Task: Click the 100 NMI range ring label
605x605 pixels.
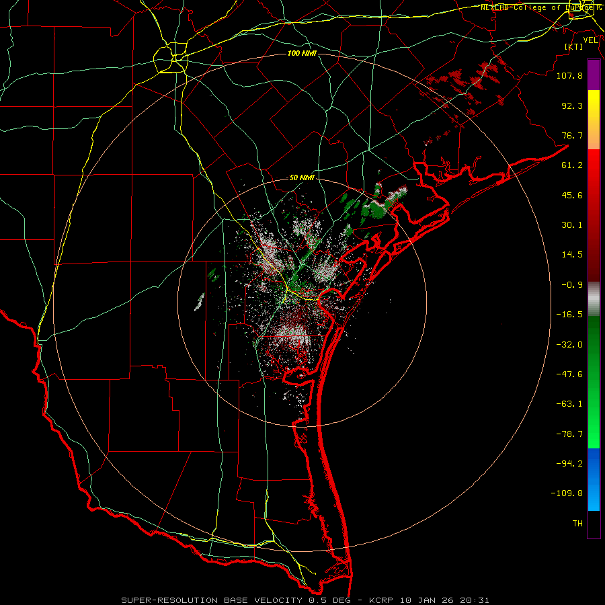Action: coord(302,53)
